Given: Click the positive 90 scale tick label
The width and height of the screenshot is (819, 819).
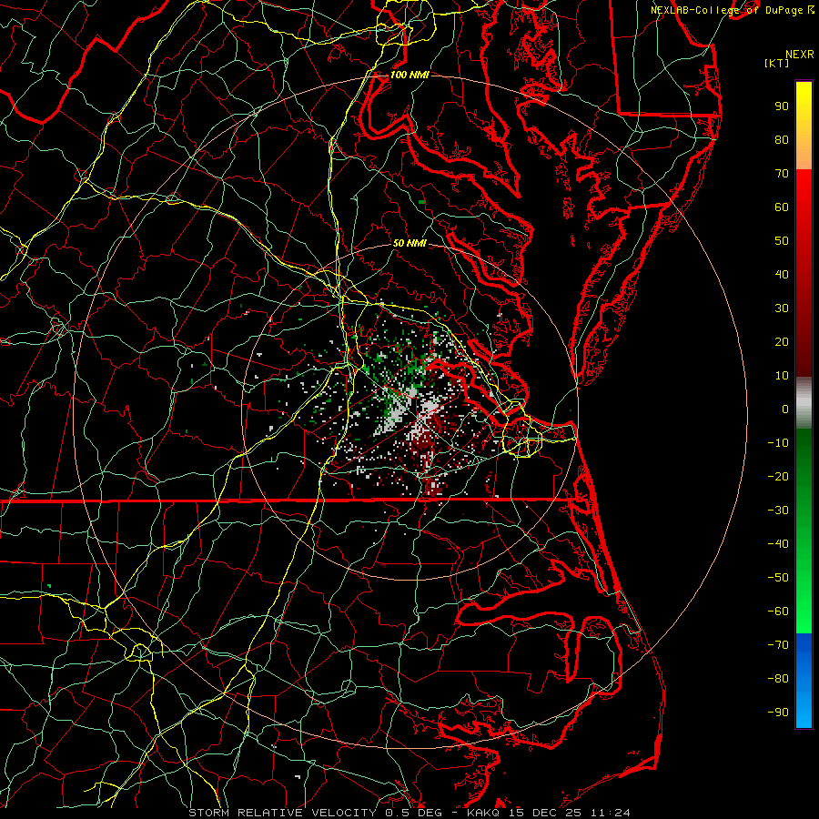Looking at the screenshot, I should coord(782,106).
